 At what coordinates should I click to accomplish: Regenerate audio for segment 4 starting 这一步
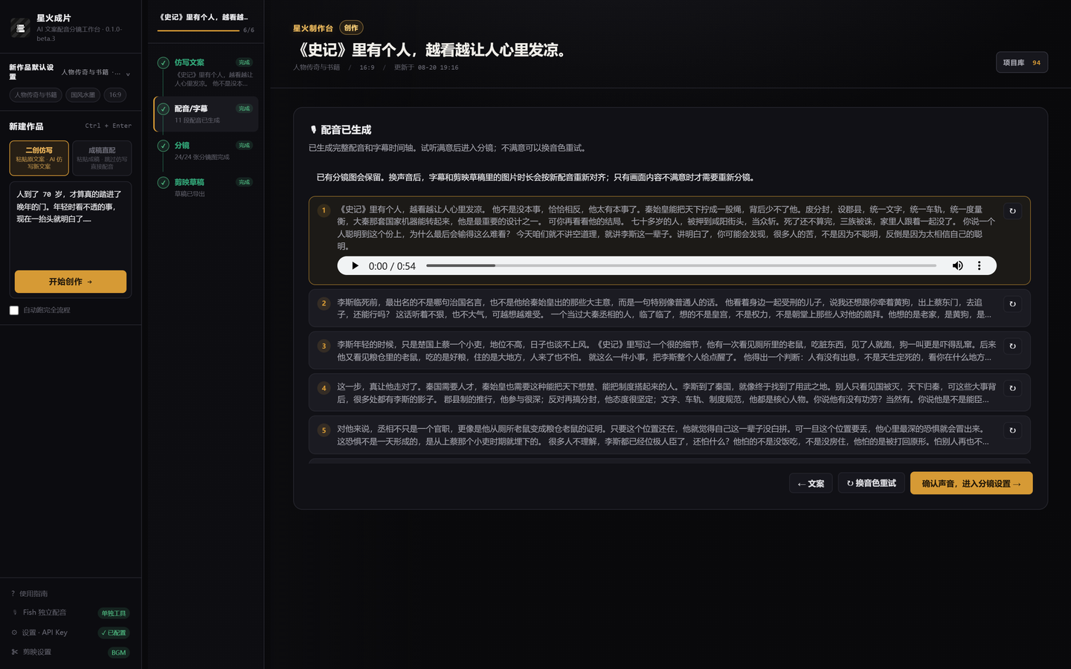[1012, 388]
